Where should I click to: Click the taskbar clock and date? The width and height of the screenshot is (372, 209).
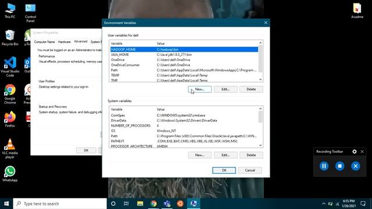pos(349,204)
